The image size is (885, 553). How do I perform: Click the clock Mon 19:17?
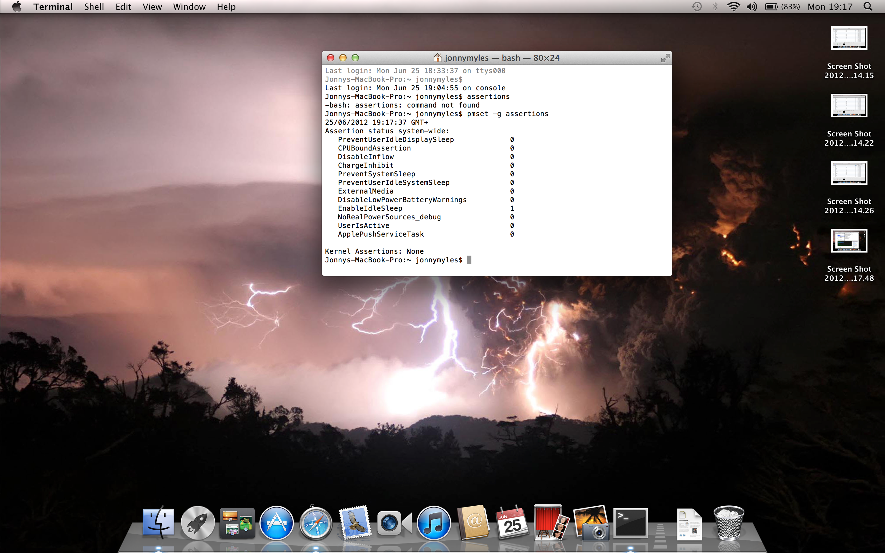click(830, 6)
